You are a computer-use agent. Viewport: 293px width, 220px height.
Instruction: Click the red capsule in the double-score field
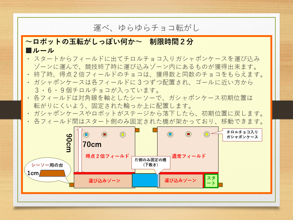(x=104, y=134)
